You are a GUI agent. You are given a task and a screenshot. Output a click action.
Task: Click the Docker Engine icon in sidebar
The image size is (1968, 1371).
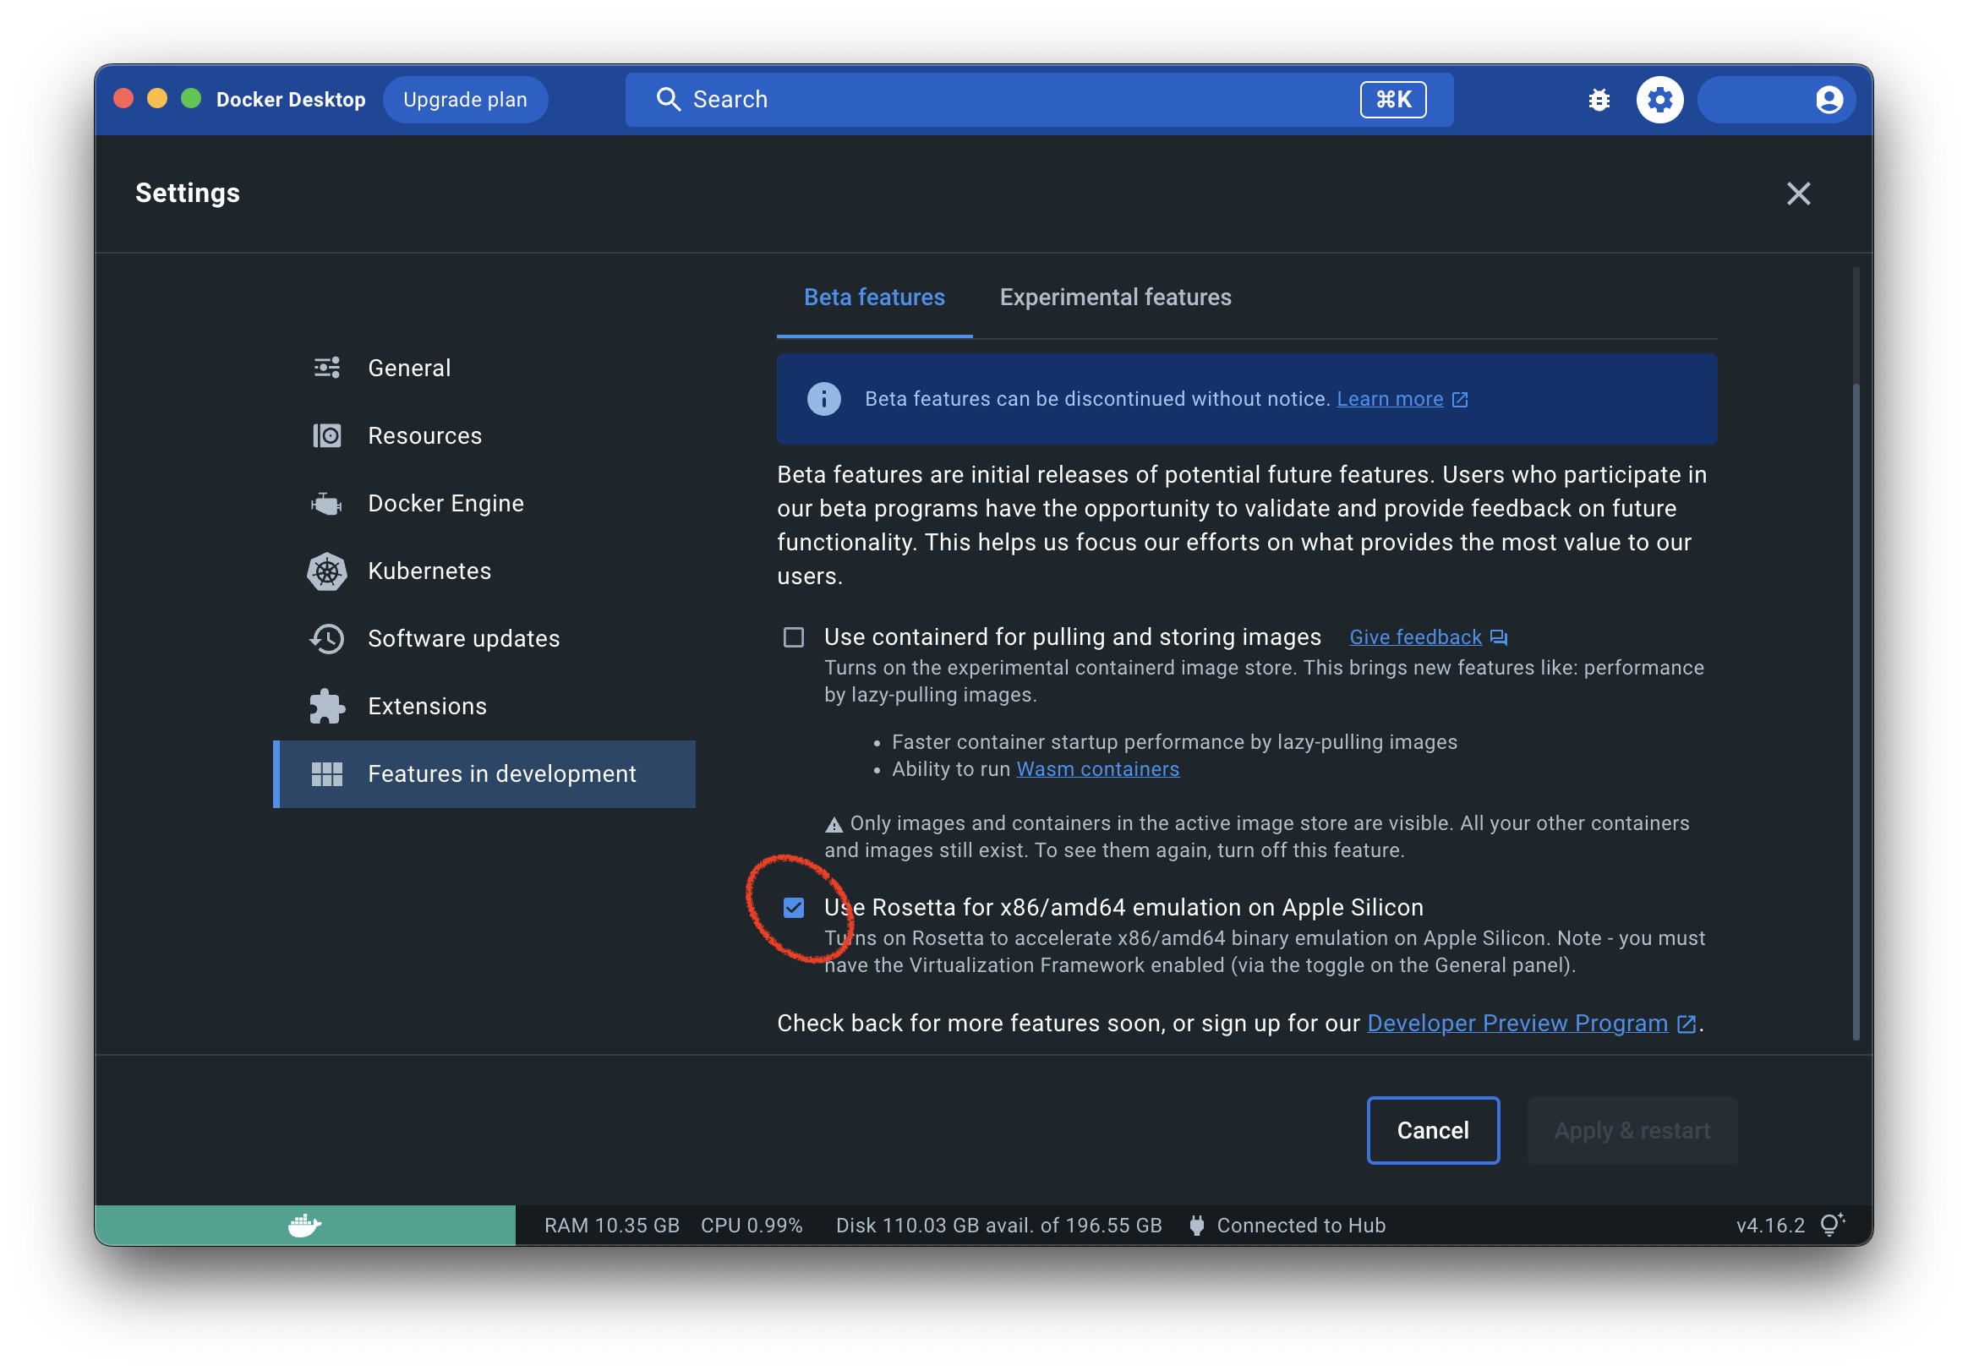tap(326, 504)
